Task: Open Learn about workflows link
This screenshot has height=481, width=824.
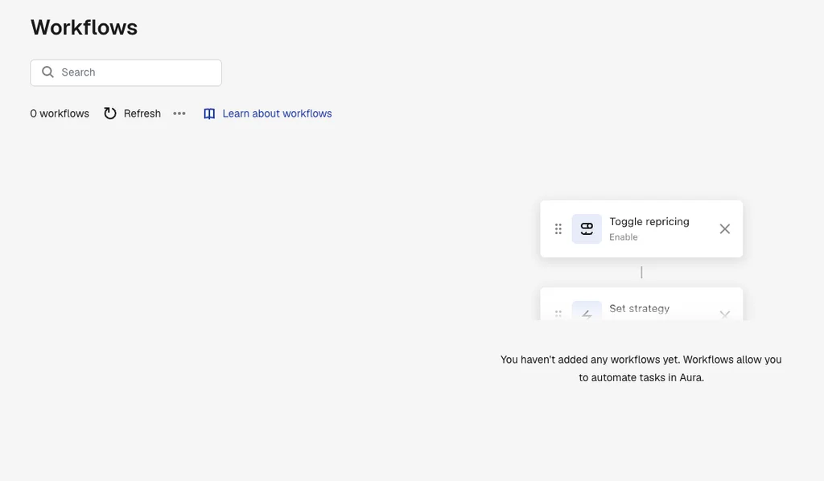Action: pos(268,113)
